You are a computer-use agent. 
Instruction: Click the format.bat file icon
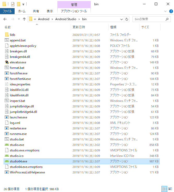pyautogui.click(x=7, y=68)
